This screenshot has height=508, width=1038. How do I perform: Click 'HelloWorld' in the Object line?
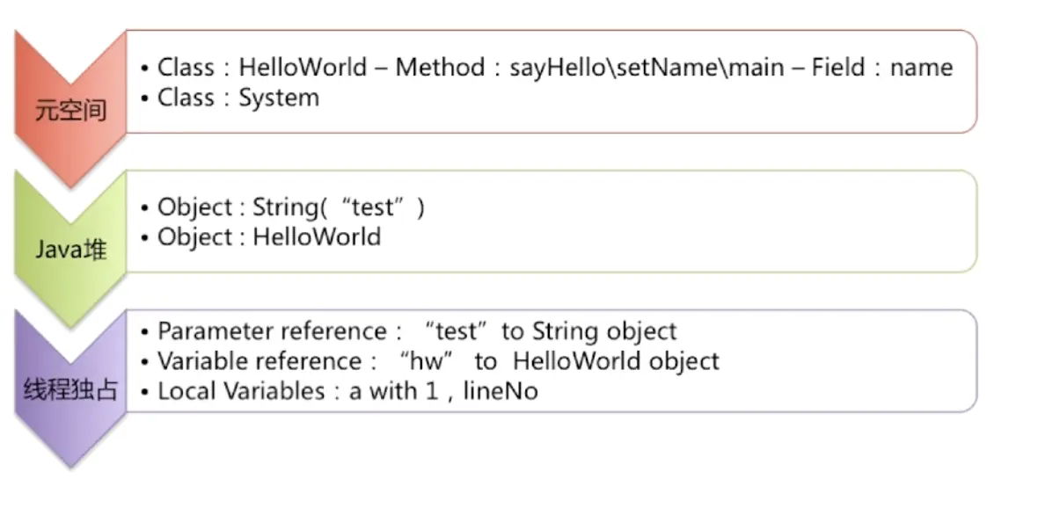click(x=317, y=236)
